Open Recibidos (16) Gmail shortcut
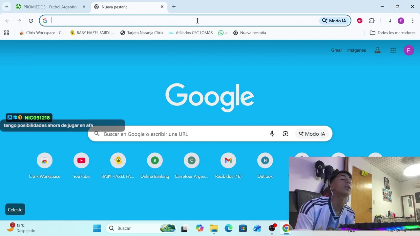The width and height of the screenshot is (420, 236). point(228,166)
